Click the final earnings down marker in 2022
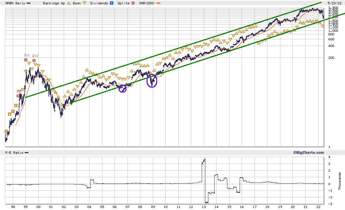The width and height of the screenshot is (345, 210). [323, 26]
